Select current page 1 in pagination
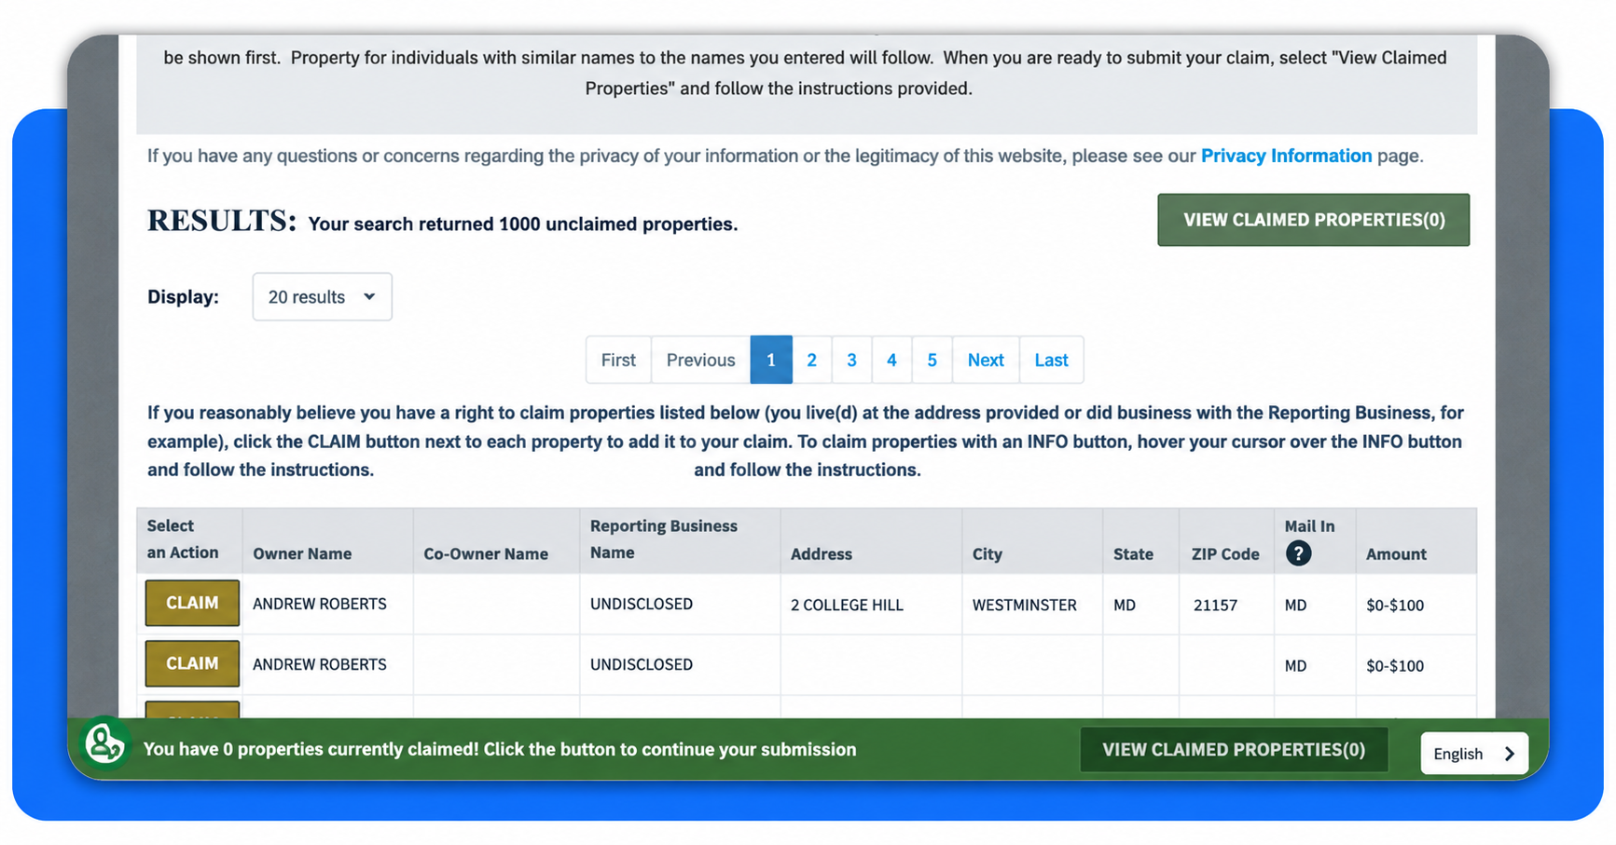The width and height of the screenshot is (1616, 845). [771, 361]
